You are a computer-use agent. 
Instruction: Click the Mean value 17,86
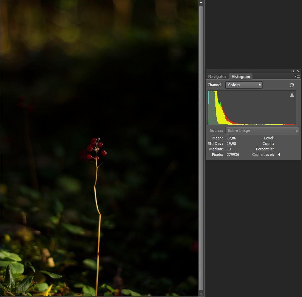pyautogui.click(x=231, y=138)
